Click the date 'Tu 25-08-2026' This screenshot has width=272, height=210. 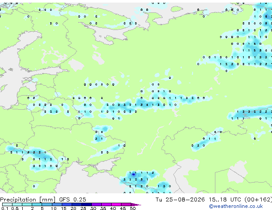[180, 200]
